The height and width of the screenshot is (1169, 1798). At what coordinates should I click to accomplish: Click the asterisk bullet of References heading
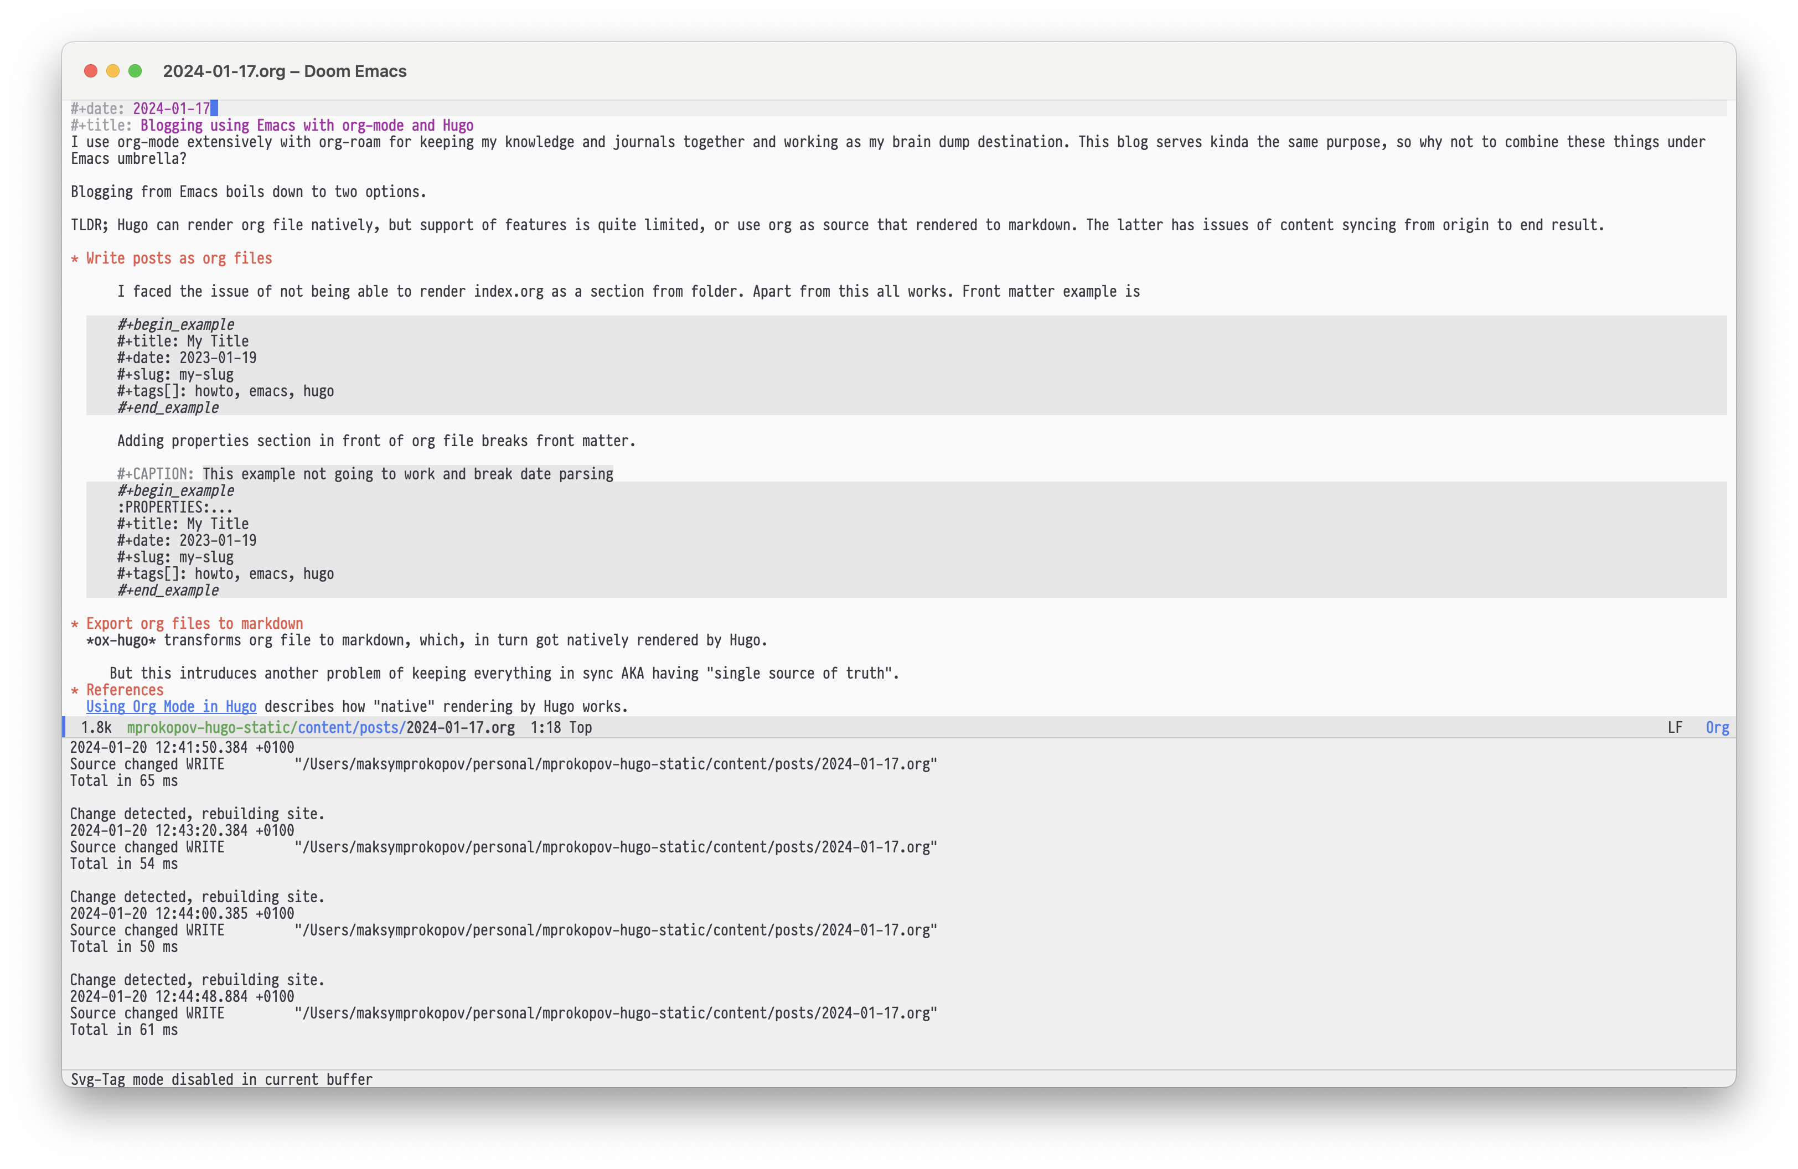point(75,690)
